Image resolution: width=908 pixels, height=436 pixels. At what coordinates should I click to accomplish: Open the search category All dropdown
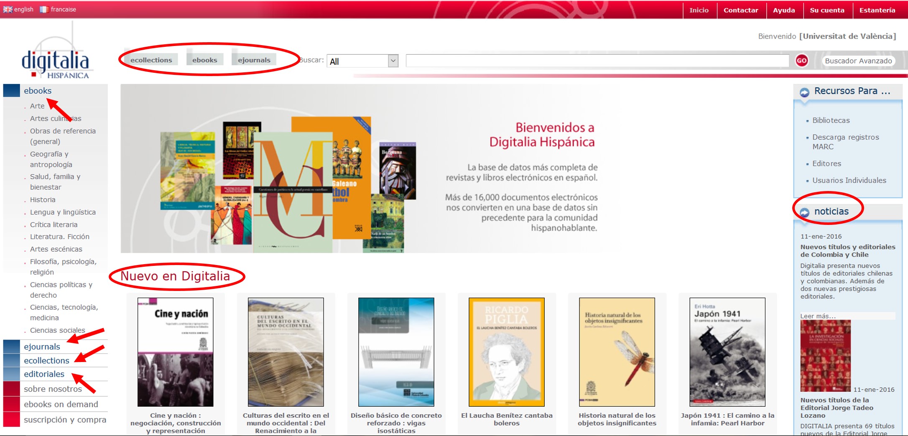click(362, 61)
